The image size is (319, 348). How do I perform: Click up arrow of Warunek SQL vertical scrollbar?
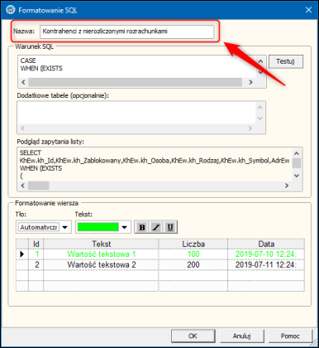[x=261, y=61]
